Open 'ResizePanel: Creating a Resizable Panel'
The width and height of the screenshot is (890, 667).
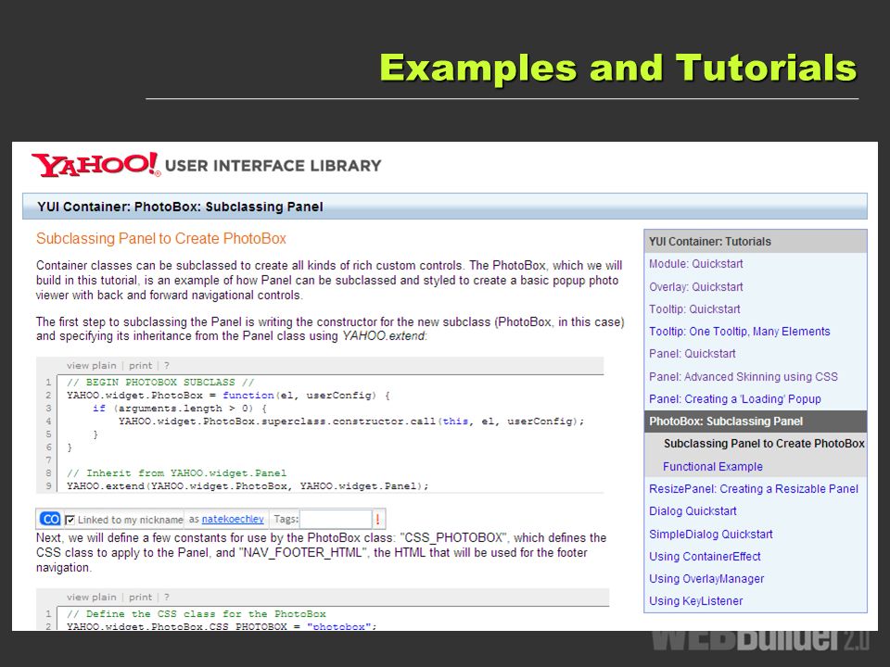click(754, 489)
